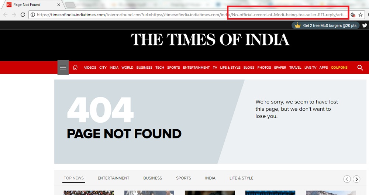The width and height of the screenshot is (369, 195).
Task: Open the McD burgers rewards offer
Action: point(325,25)
